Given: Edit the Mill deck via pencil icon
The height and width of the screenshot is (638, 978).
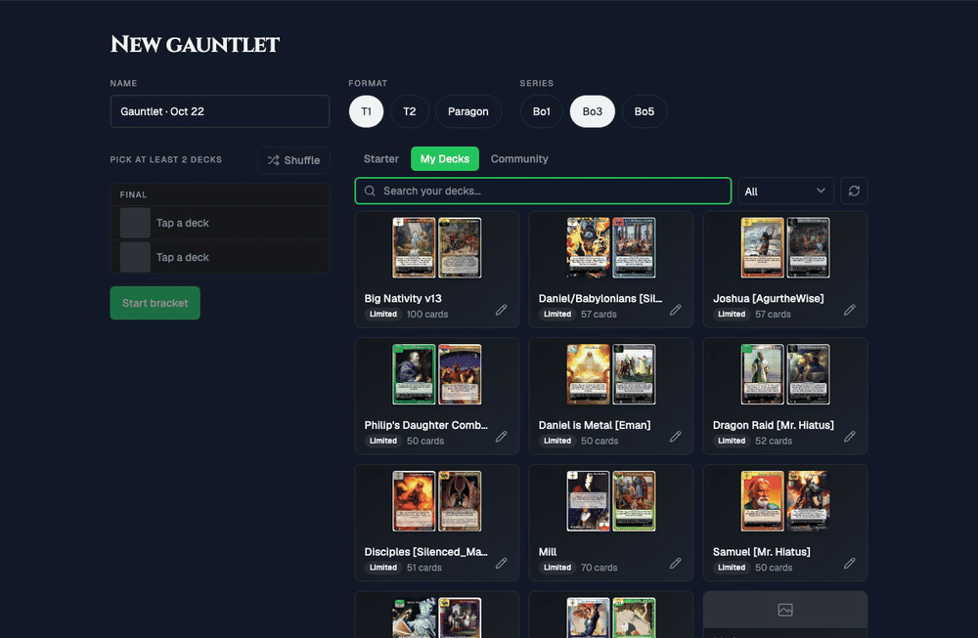Looking at the screenshot, I should coord(676,563).
